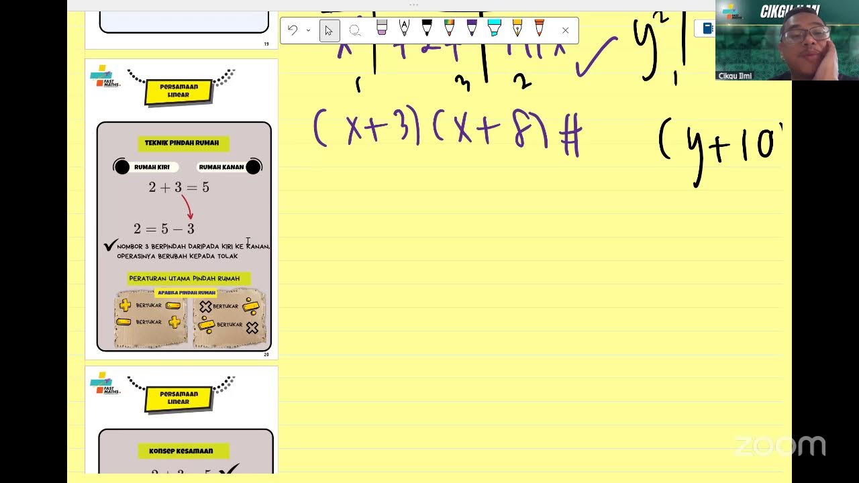Viewport: 859px width, 483px height.
Task: Select the rainbow multicolor pen
Action: click(449, 28)
